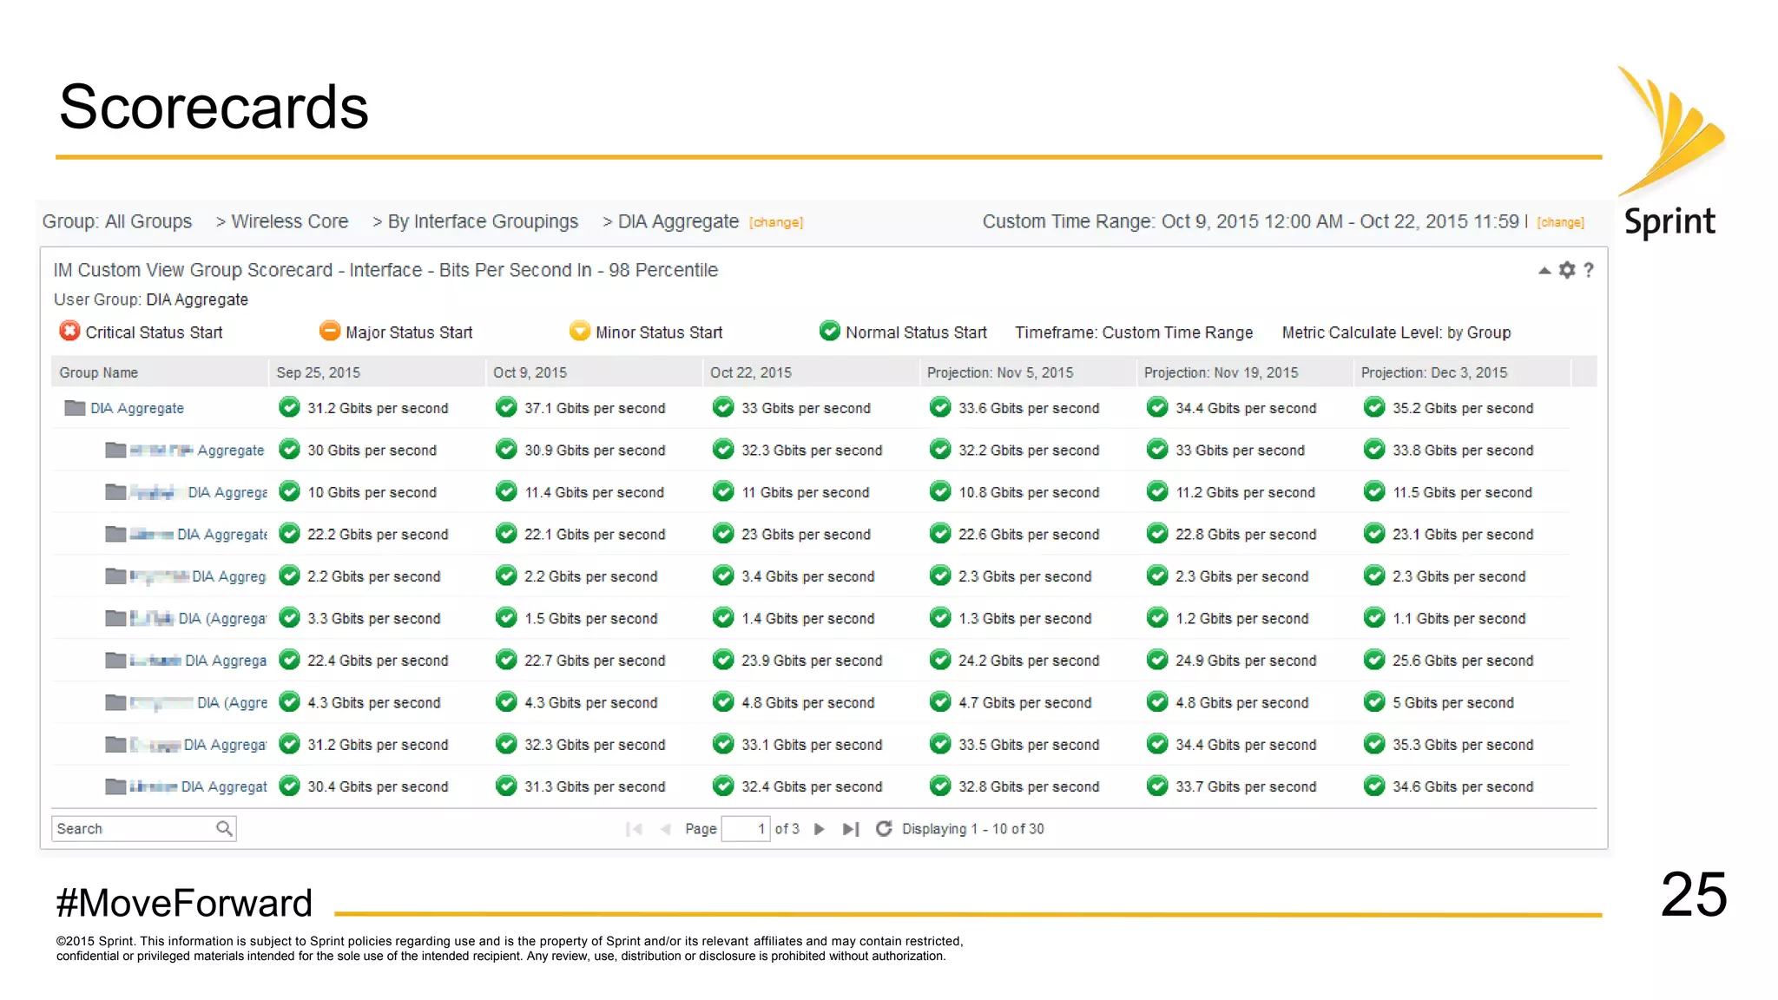Click folder icon in the 22.2 Gbits row

pos(115,534)
